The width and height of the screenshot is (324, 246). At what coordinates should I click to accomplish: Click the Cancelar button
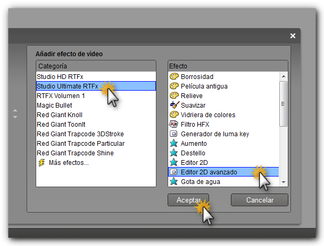click(260, 200)
